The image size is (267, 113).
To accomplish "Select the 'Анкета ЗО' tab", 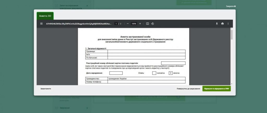I will pyautogui.click(x=45, y=16).
